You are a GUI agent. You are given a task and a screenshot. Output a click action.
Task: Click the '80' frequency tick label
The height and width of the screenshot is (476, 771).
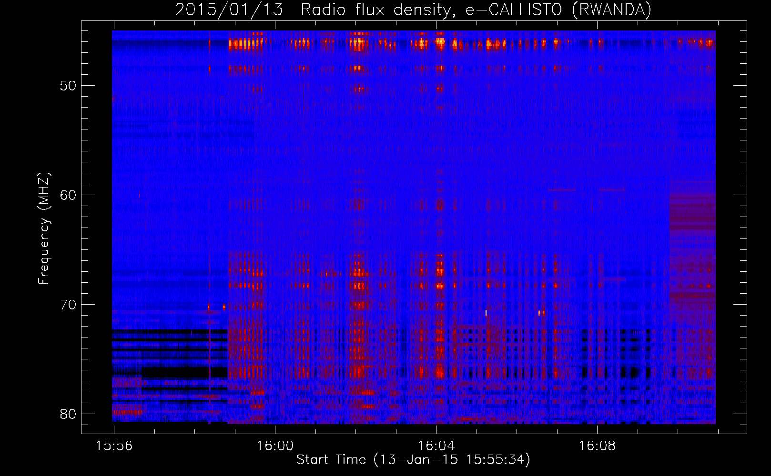click(x=68, y=414)
